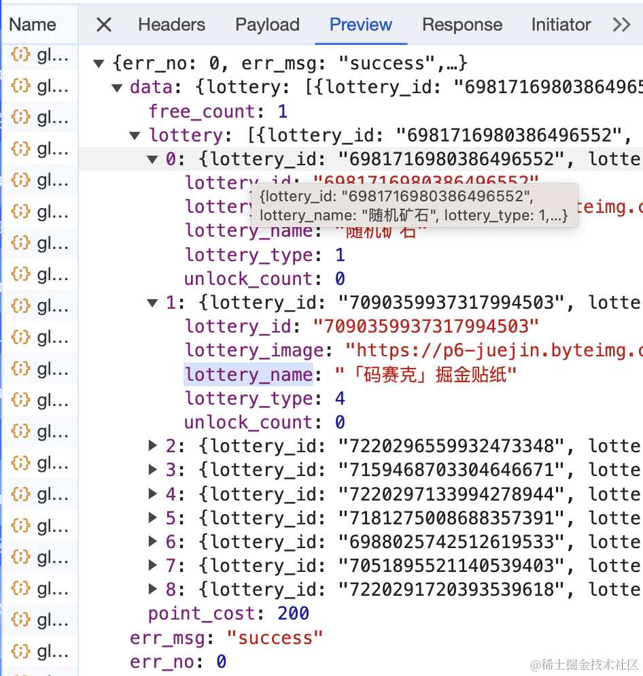The height and width of the screenshot is (676, 643).
Task: Collapse the lottery array node
Action: (x=135, y=136)
